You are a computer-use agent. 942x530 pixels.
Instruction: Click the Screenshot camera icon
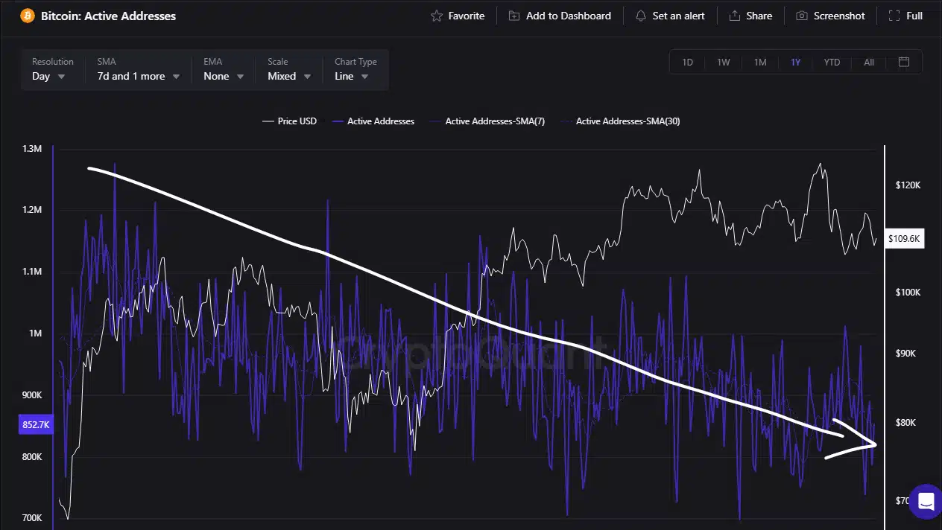(802, 16)
